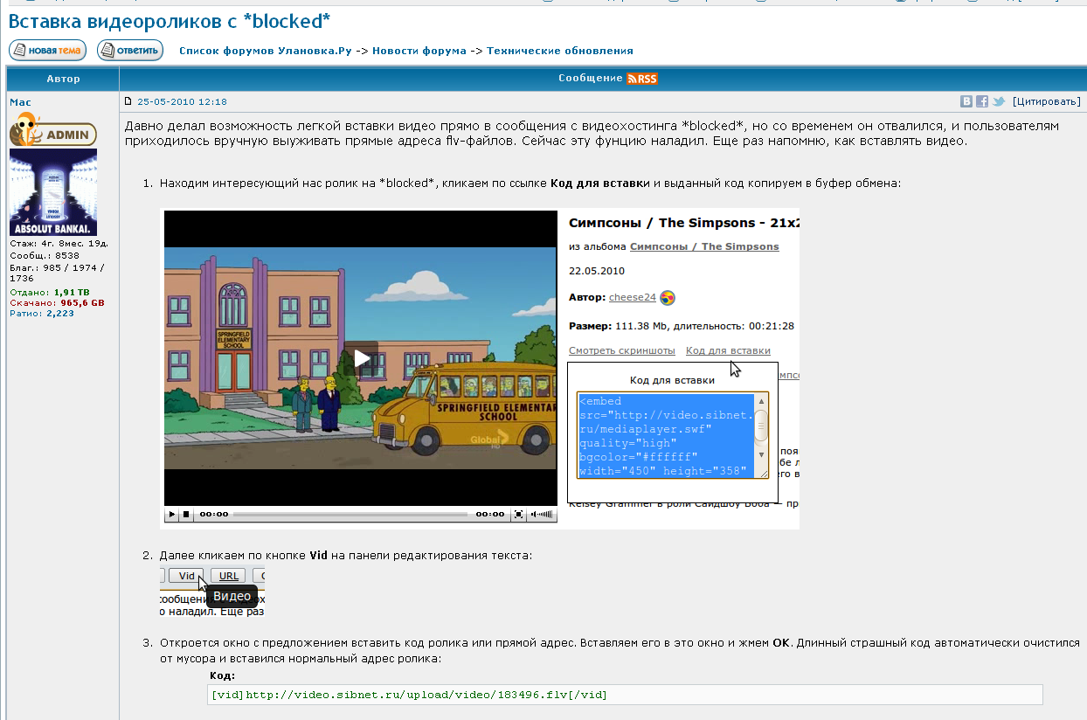Click the URL button on the editing panel

coord(227,575)
